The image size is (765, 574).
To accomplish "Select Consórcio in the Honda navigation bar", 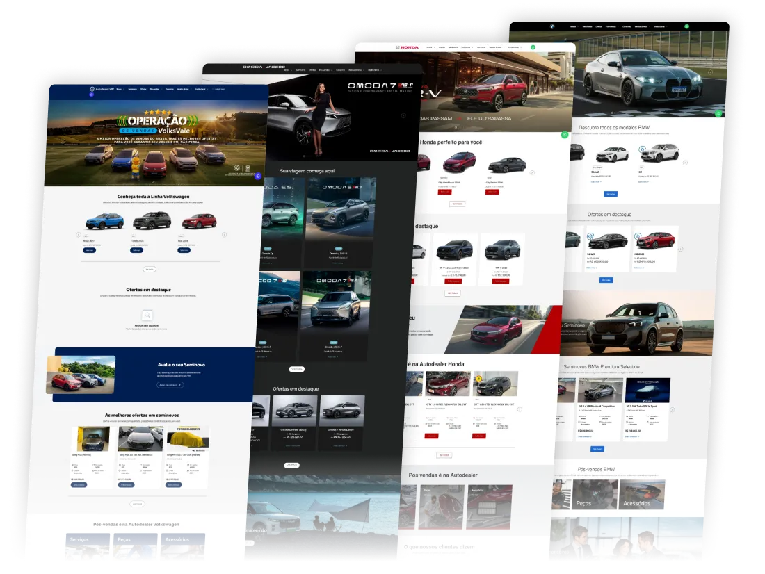I will [481, 47].
